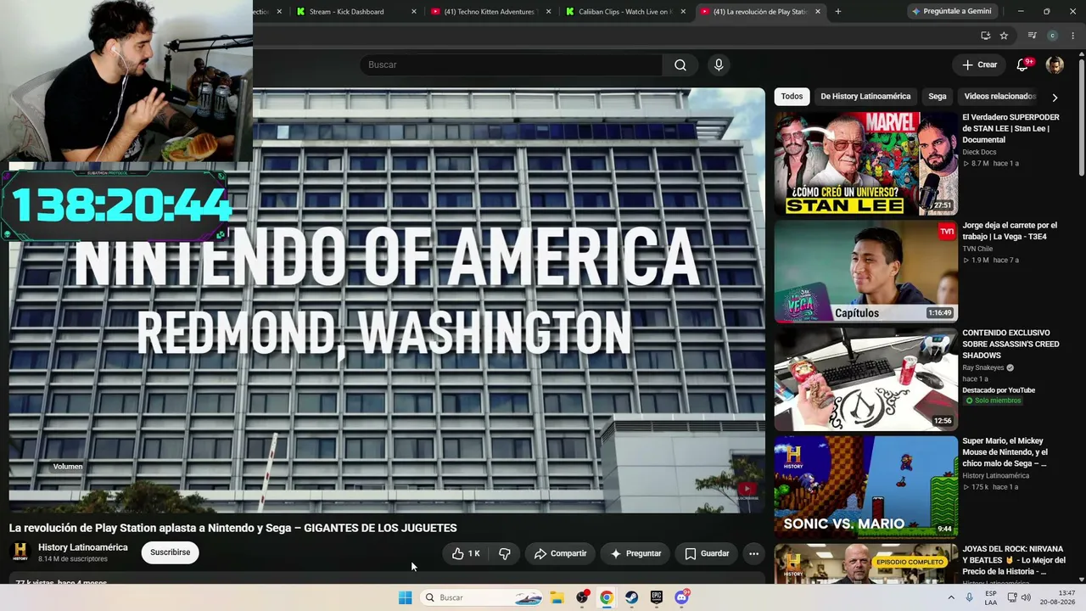Viewport: 1086px width, 611px height.
Task: Click the taskbar microphone tray icon
Action: coord(969,597)
